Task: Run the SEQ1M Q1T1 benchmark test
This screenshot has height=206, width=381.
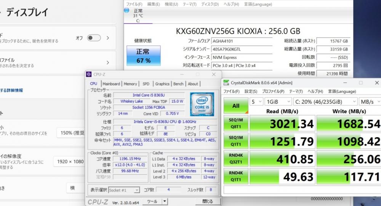Action: [x=236, y=141]
